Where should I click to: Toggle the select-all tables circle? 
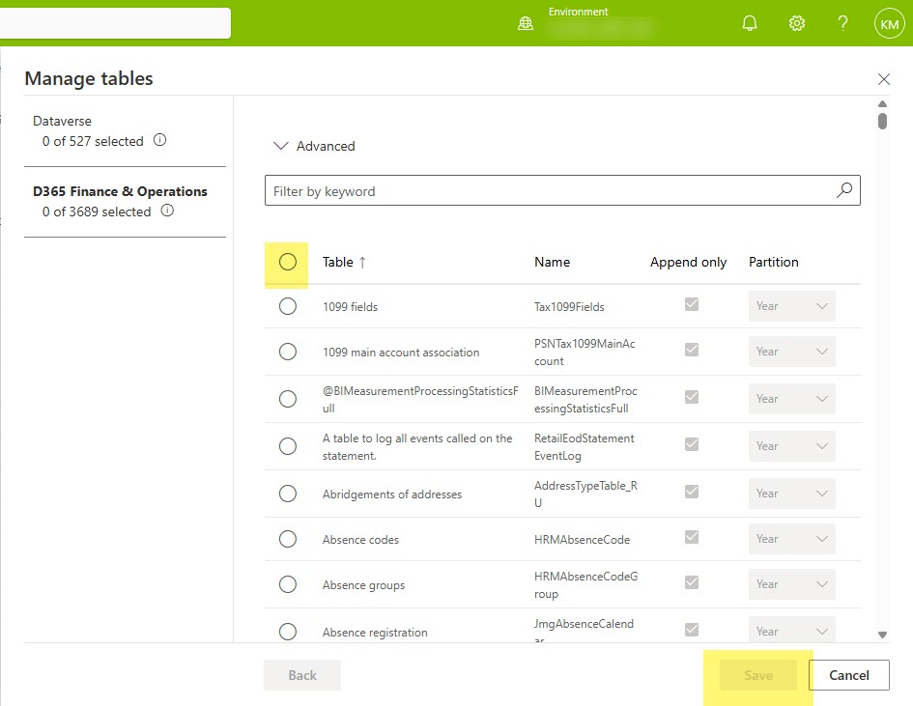pos(287,262)
